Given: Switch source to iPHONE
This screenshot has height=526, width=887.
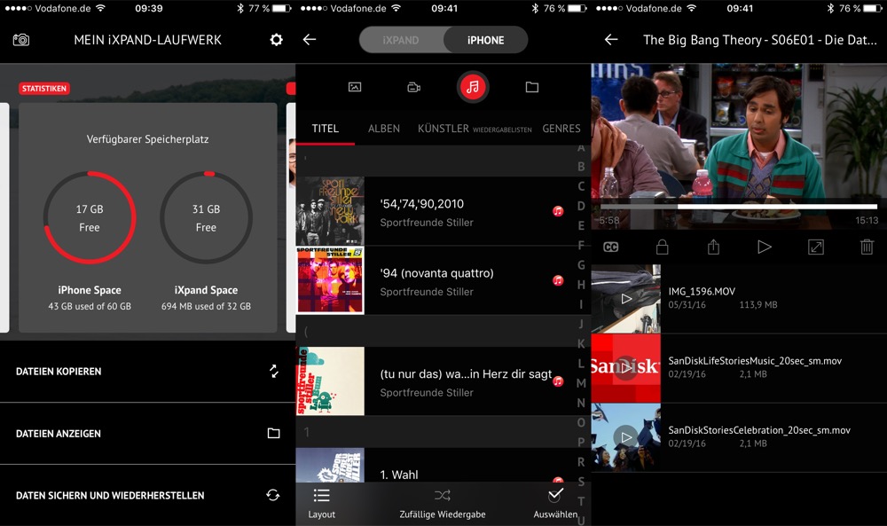Looking at the screenshot, I should pos(485,40).
